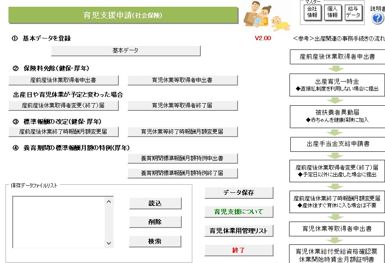Image resolution: width=385 pixels, height=263 pixels.
Task: Click the ③ 標準報酬の改定 heading
Action: [x=57, y=121]
